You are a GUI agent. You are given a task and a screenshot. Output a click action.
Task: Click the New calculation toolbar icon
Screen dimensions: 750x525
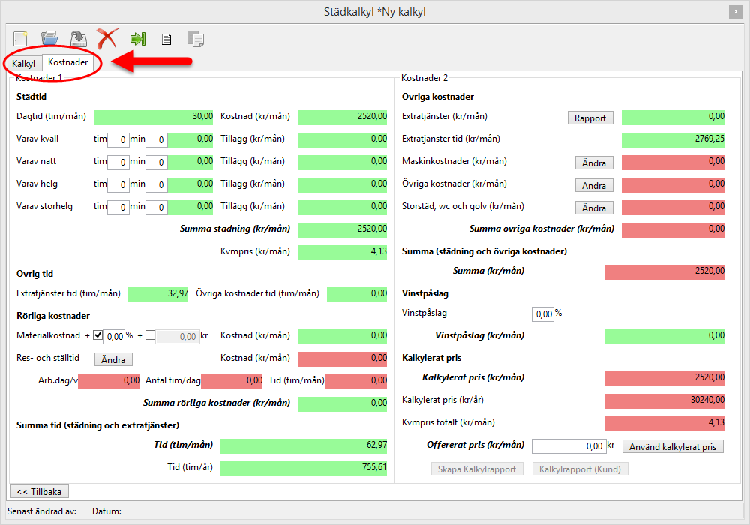tap(20, 38)
